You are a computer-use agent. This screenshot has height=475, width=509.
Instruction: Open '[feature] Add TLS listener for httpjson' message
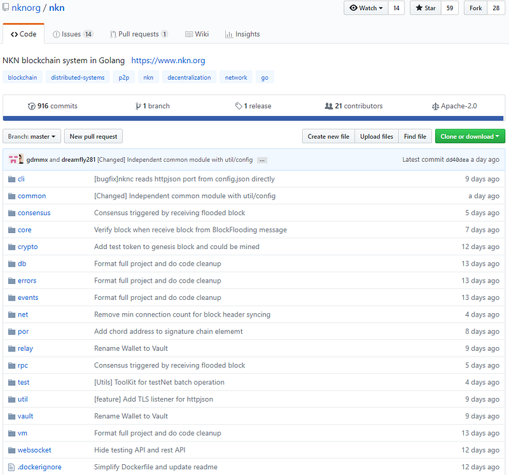point(153,399)
